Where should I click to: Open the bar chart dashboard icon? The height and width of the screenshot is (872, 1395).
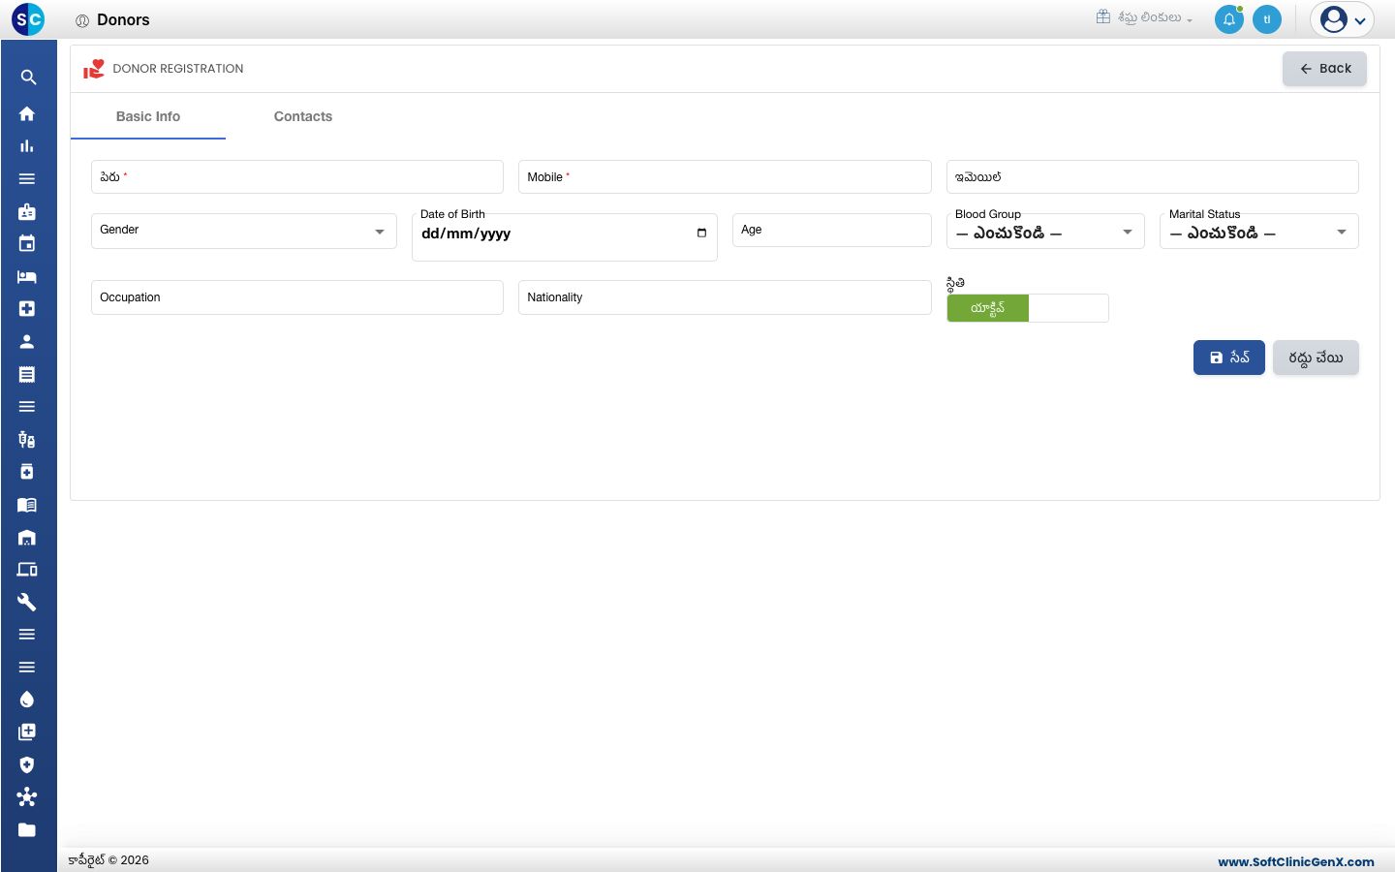27,146
